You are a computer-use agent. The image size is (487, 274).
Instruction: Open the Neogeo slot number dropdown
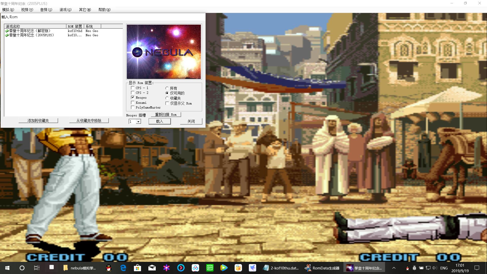tap(138, 122)
